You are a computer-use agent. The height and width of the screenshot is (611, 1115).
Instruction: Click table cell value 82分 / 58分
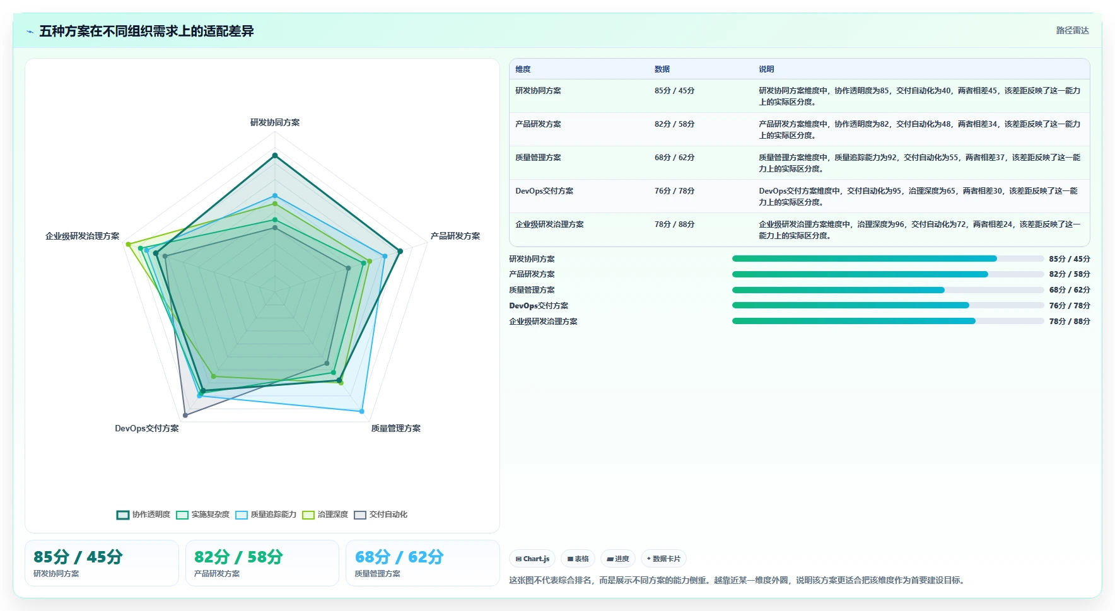(x=674, y=124)
